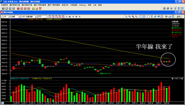The image size is (185, 105).
Task: Click the printer icon to print the chart
Action: [x=162, y=17]
